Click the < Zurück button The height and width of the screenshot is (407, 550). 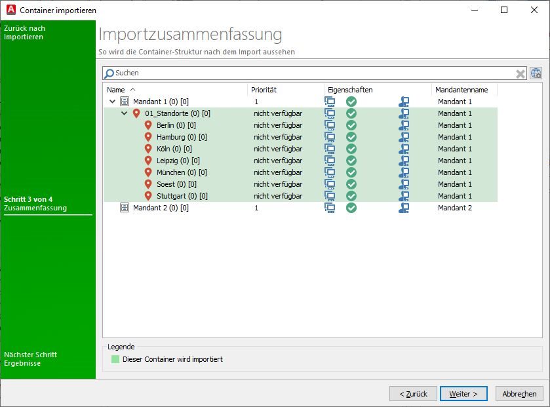[x=413, y=394]
